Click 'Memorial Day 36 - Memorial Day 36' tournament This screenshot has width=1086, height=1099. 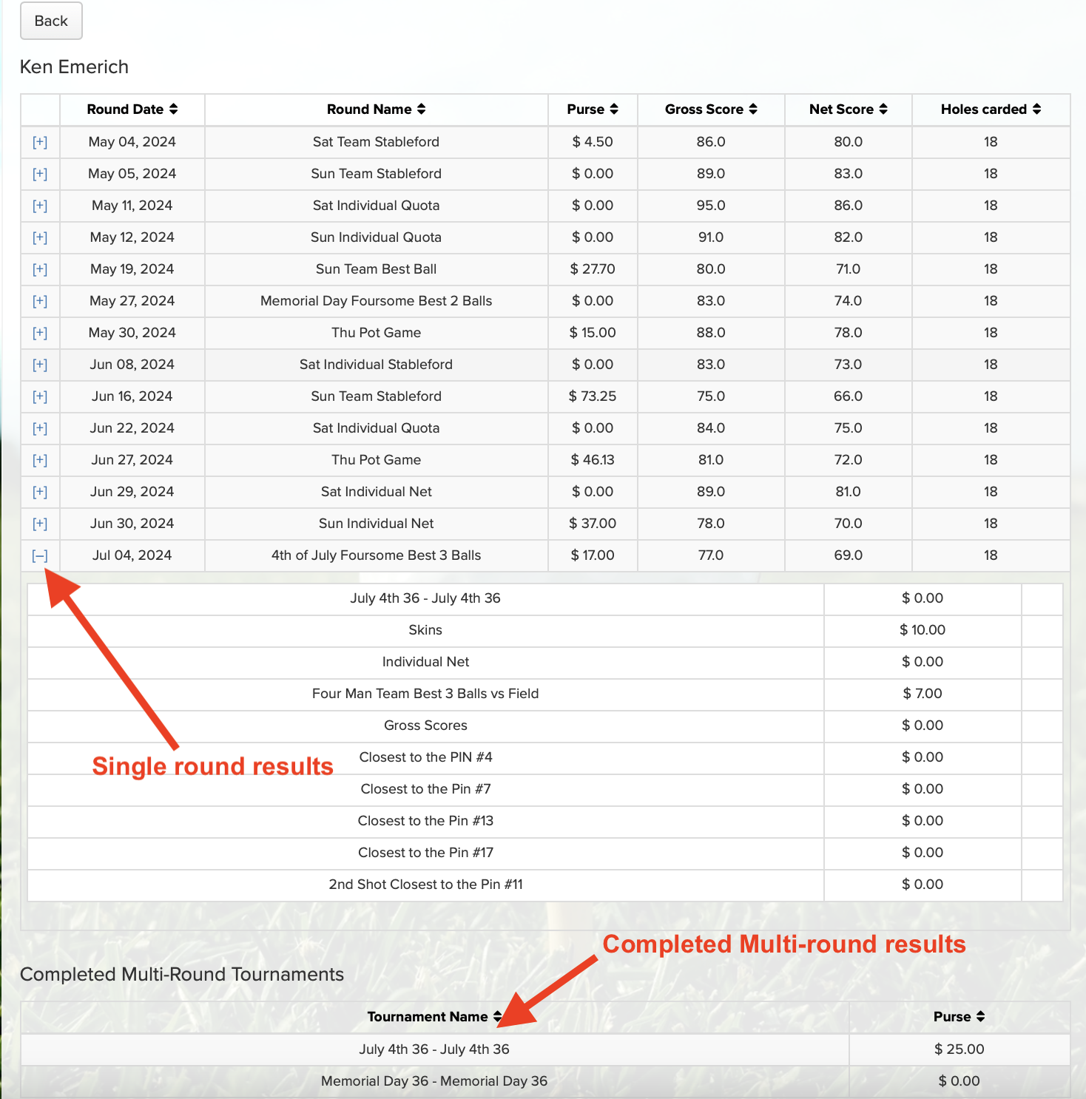(x=434, y=1081)
